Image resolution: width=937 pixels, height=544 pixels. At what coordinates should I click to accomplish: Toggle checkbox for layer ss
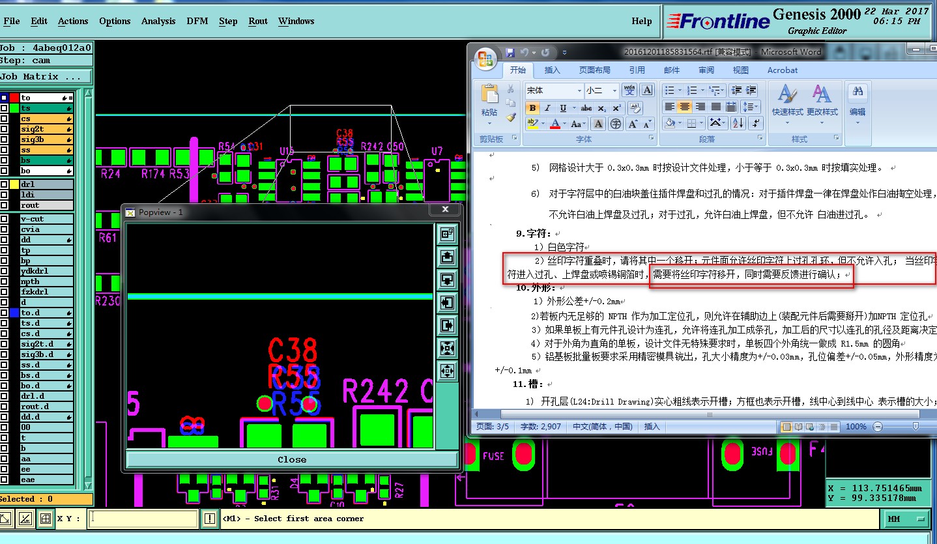[5, 150]
